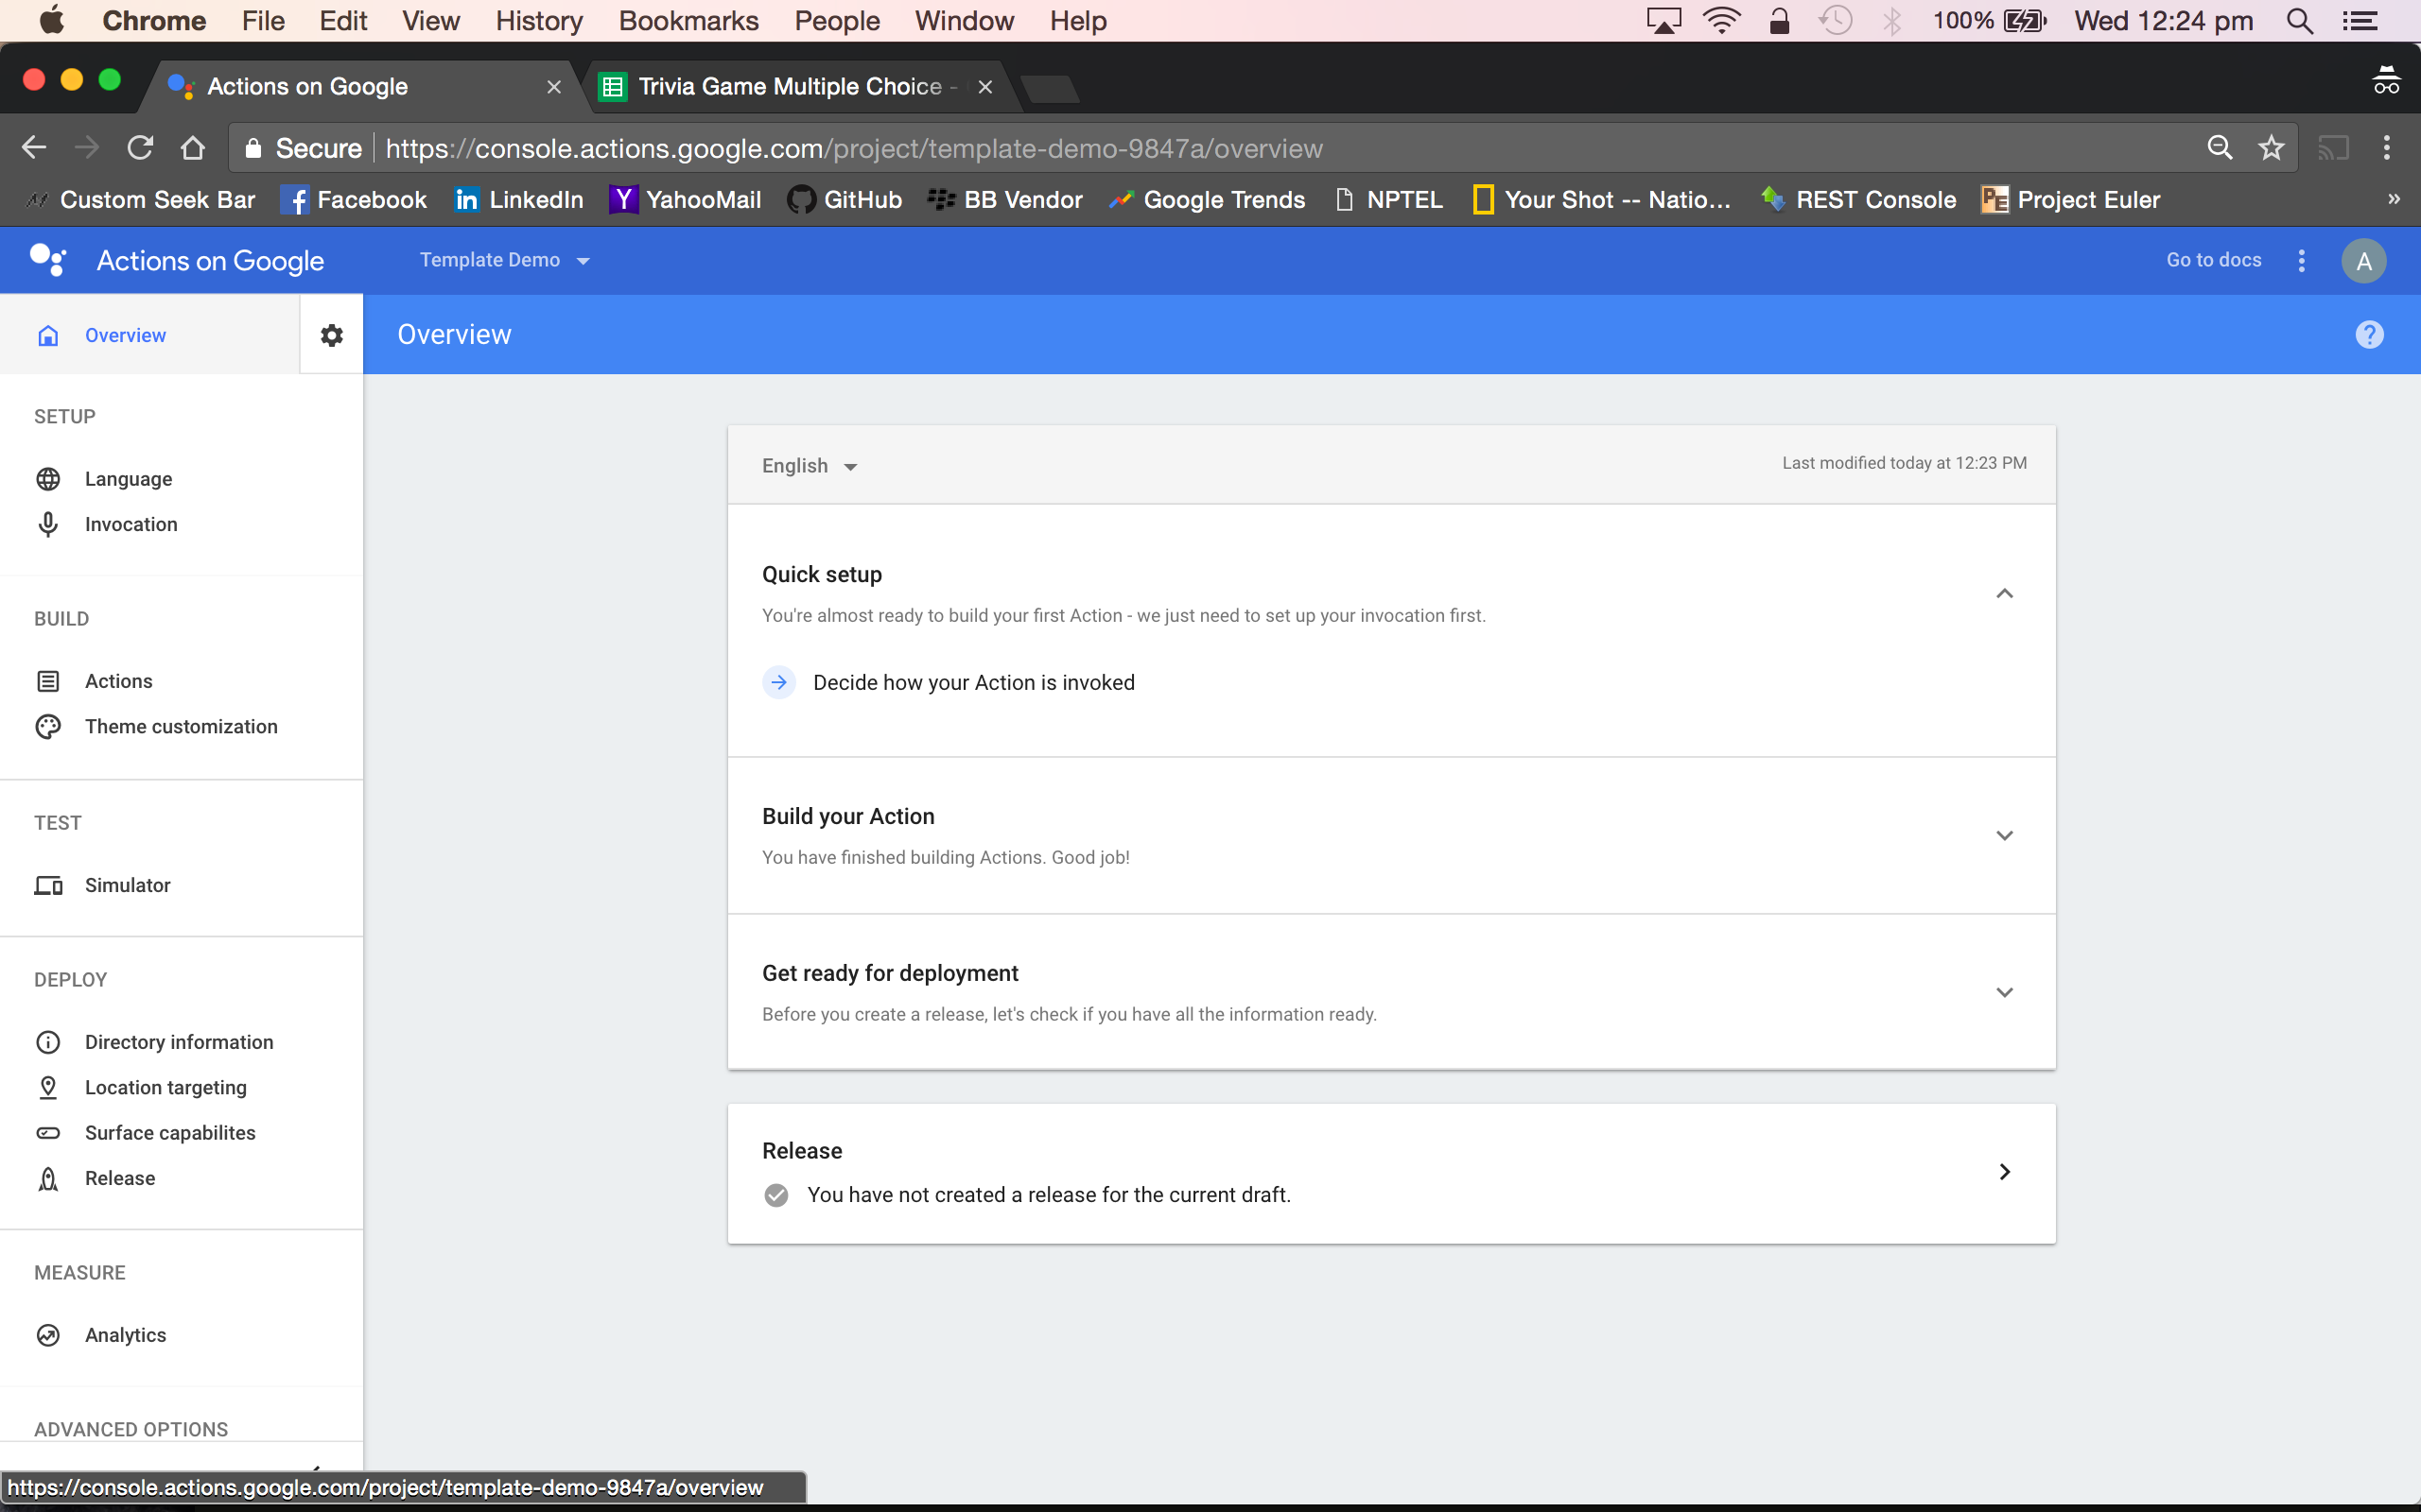The image size is (2421, 1512).
Task: Open Simulator in the sidebar
Action: 127,885
